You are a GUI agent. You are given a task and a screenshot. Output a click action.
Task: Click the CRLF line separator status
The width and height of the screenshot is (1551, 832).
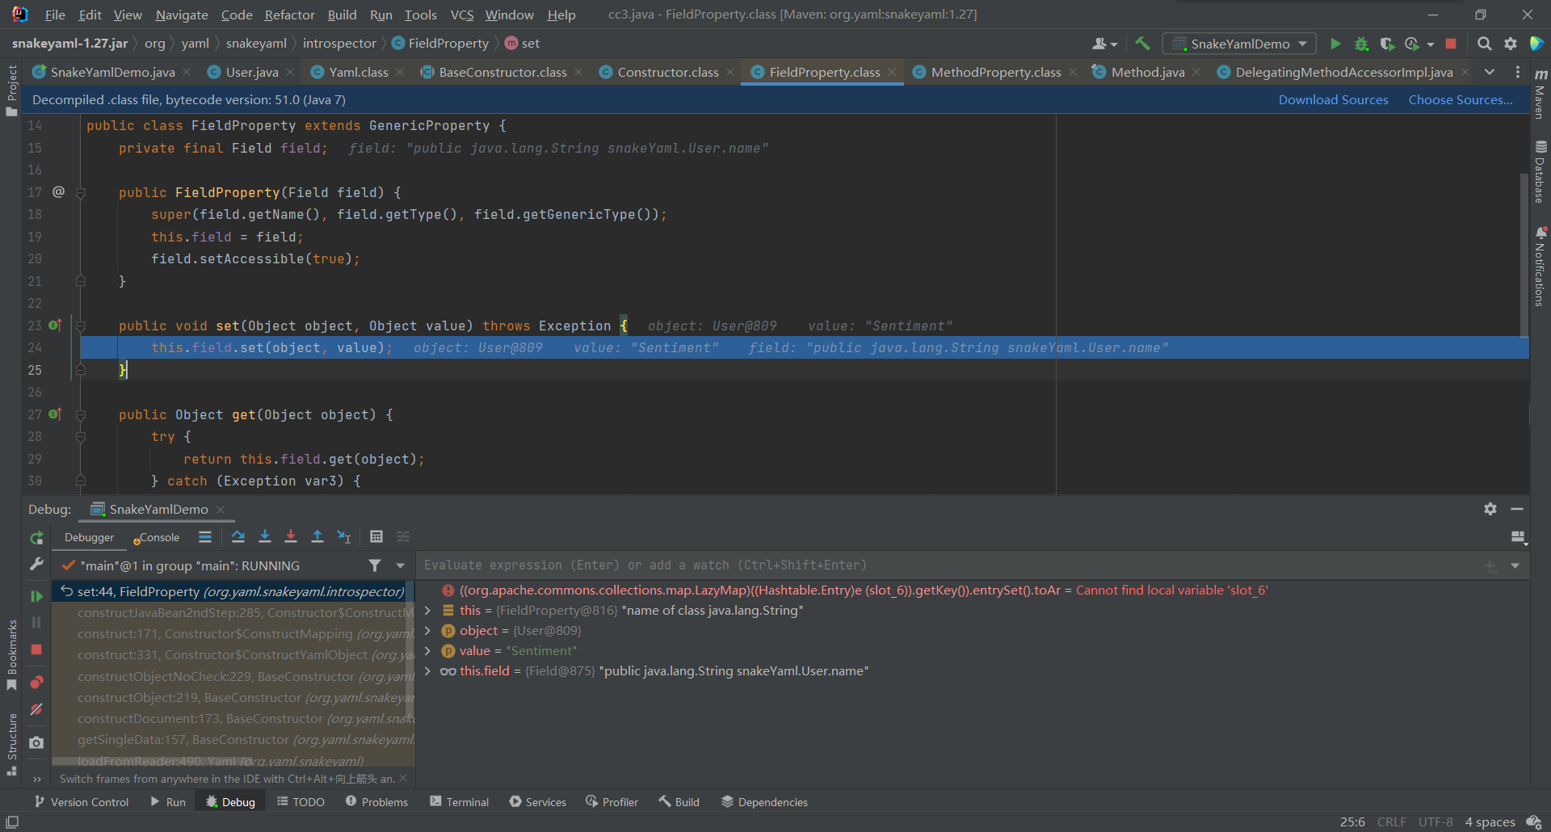coord(1391,821)
